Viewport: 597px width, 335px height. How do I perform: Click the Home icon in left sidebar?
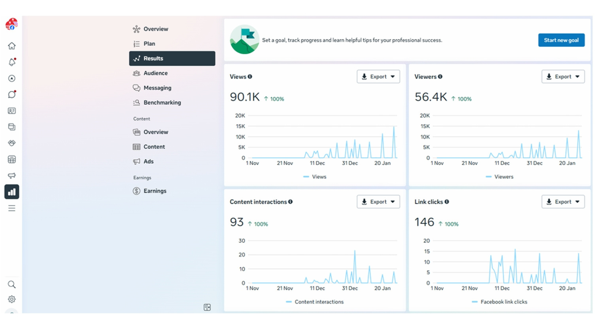[x=12, y=46]
